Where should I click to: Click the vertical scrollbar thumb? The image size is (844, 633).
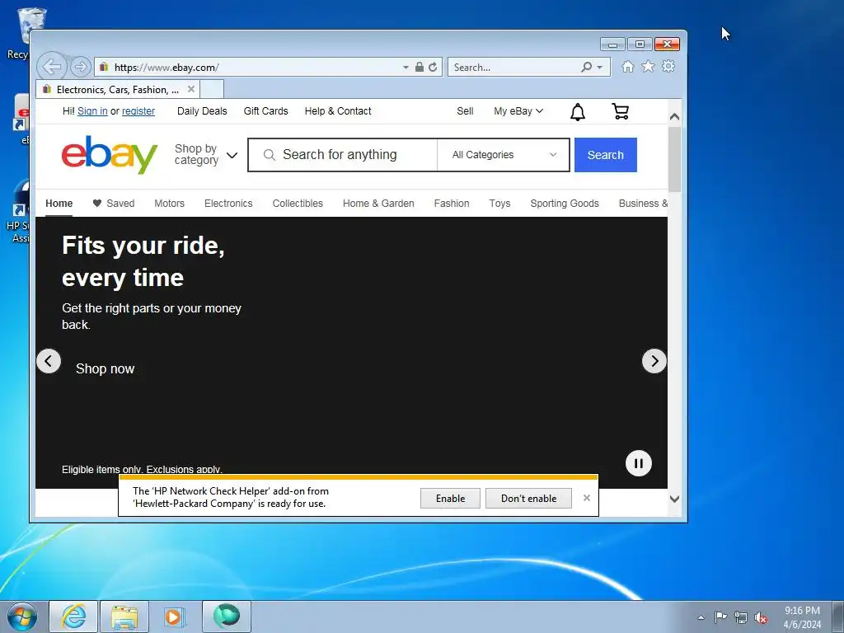674,159
